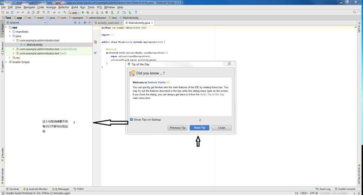
Task: Open the Messages tool window
Action: pos(61,189)
